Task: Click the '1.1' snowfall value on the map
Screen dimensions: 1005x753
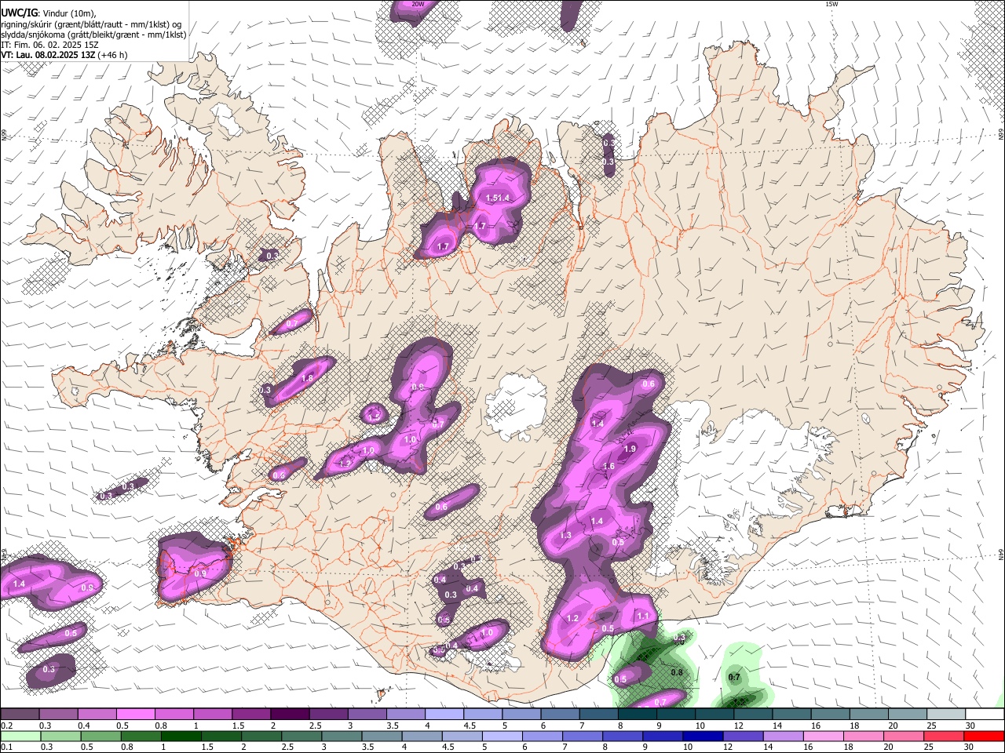Action: [x=643, y=617]
